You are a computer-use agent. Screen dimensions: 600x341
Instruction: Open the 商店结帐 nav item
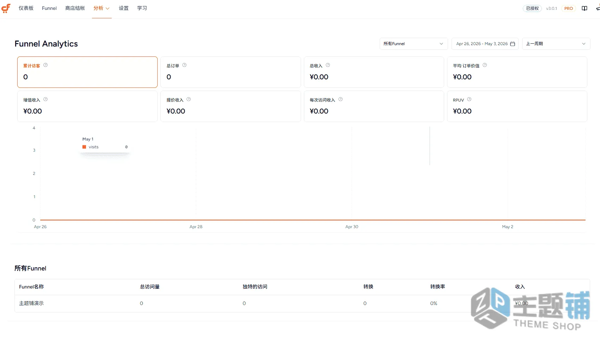pos(75,8)
